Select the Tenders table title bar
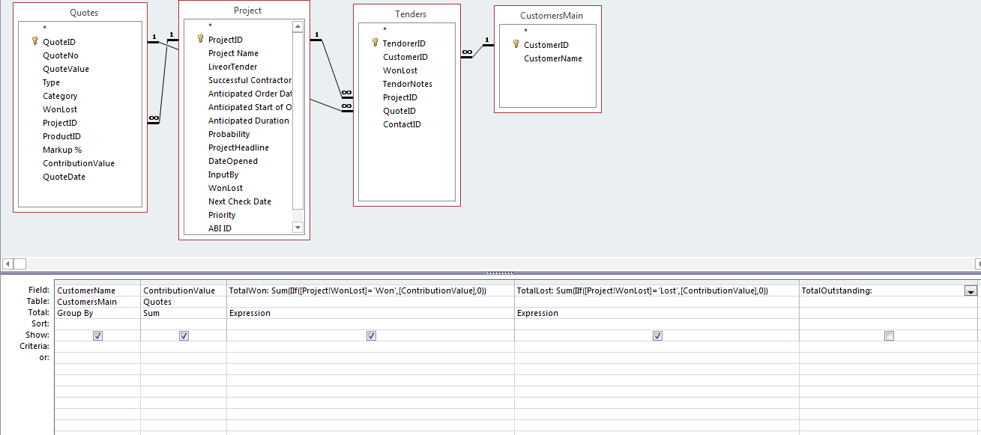 [411, 14]
